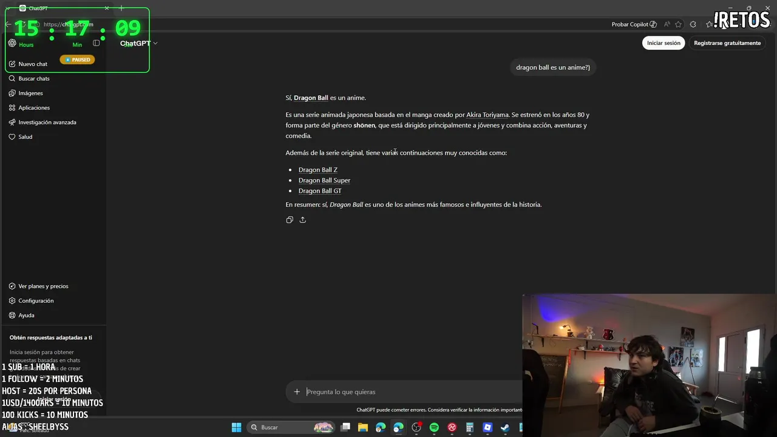The width and height of the screenshot is (777, 437).
Task: Open the Dragon Ball GT link
Action: coord(320,191)
